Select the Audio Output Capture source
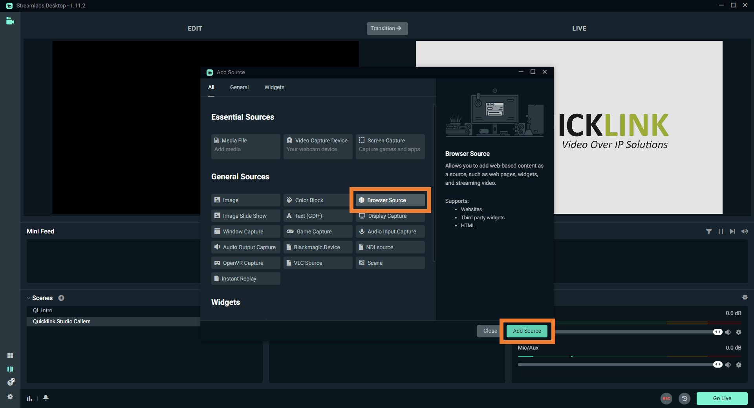This screenshot has height=408, width=754. 246,247
